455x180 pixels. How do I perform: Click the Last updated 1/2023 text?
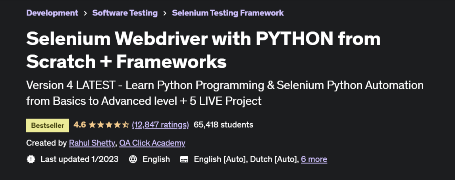pyautogui.click(x=79, y=159)
